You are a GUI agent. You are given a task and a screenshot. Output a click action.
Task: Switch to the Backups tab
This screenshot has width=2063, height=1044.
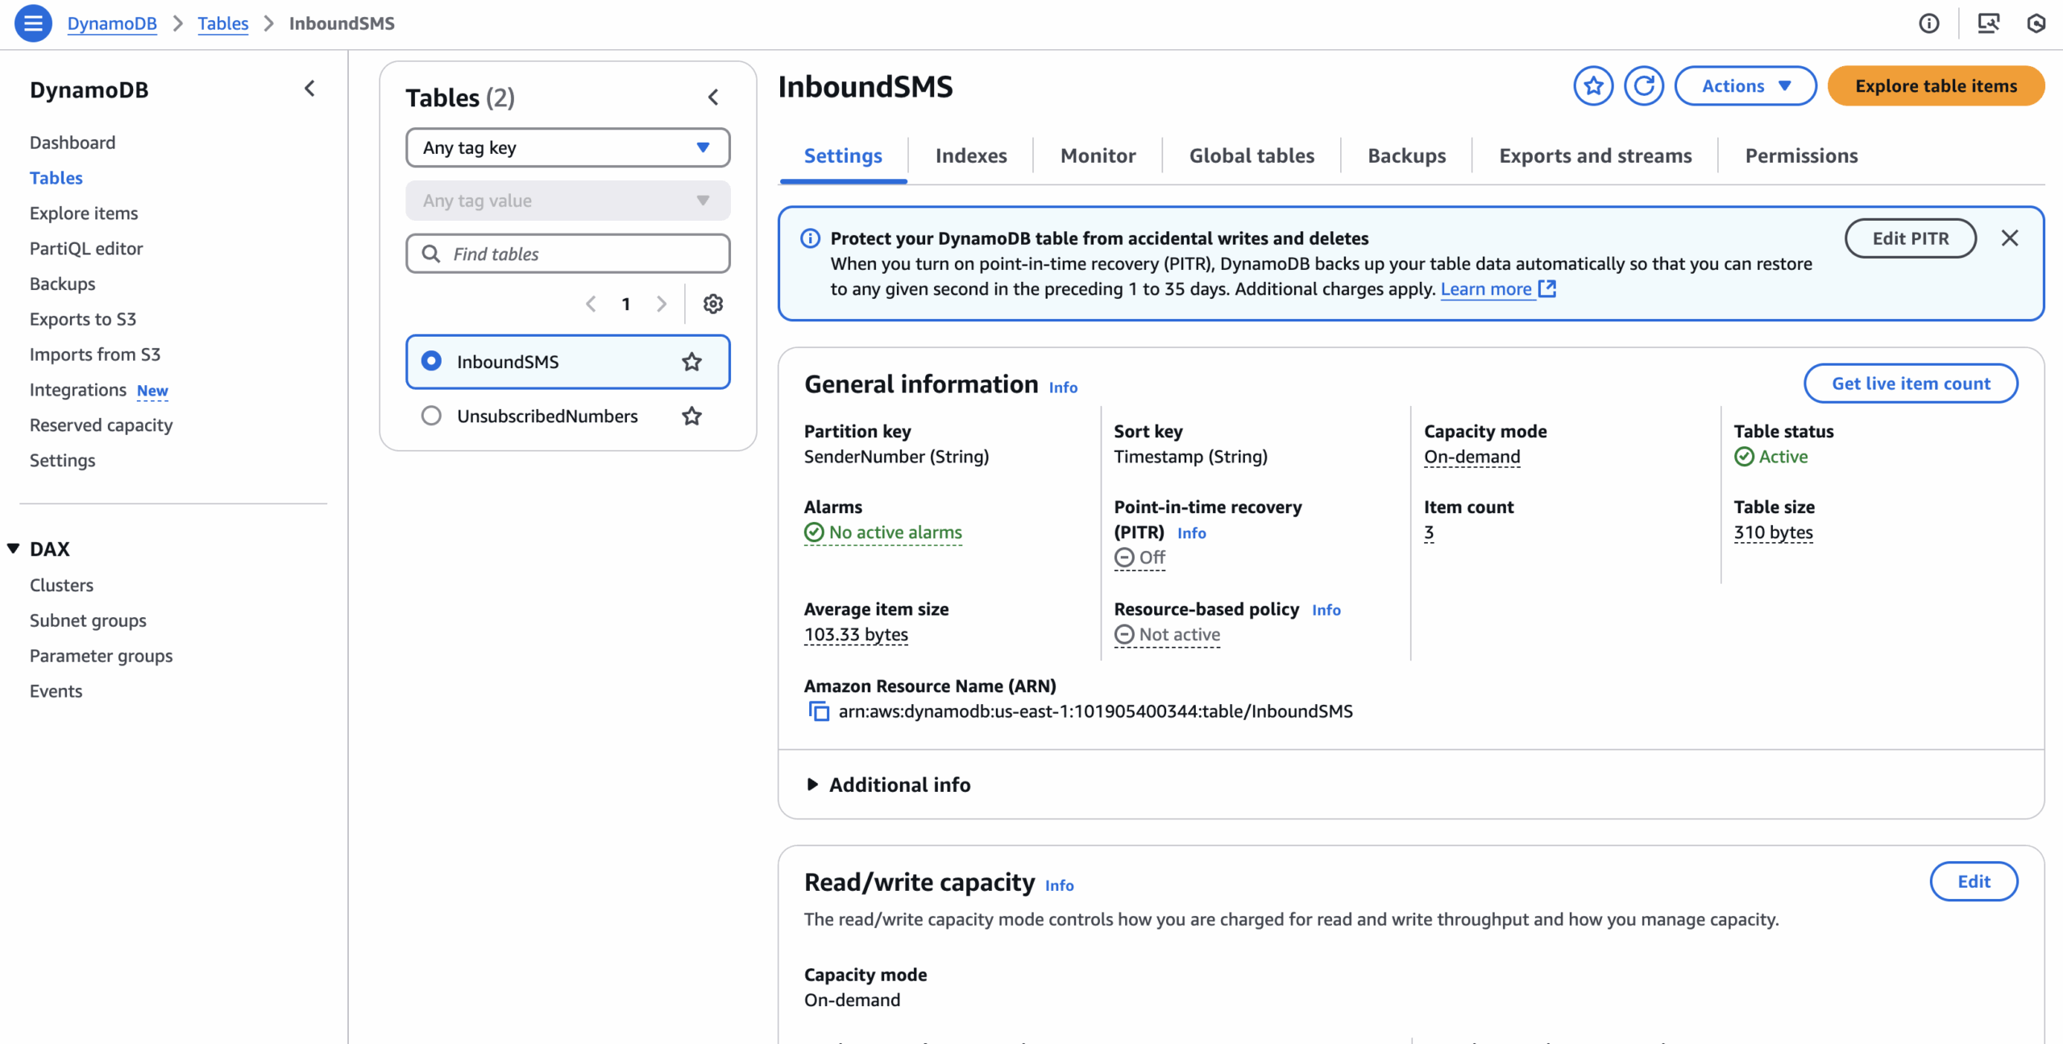pyautogui.click(x=1406, y=155)
